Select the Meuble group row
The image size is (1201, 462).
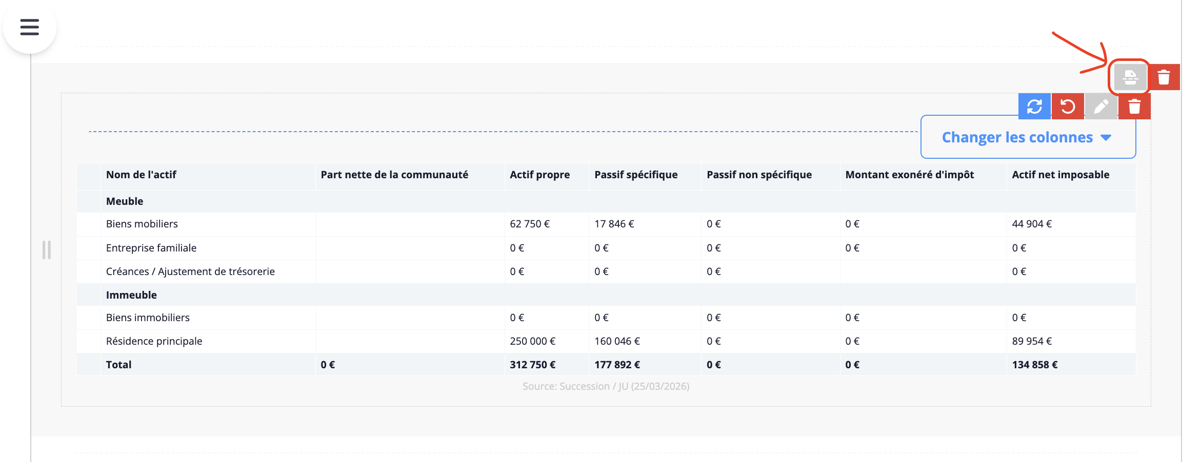606,201
